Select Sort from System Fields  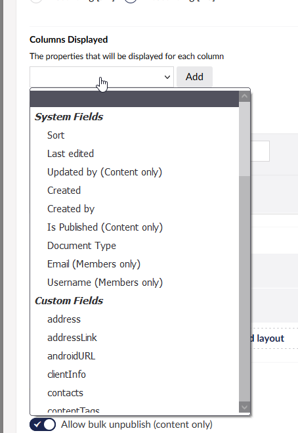135,135
